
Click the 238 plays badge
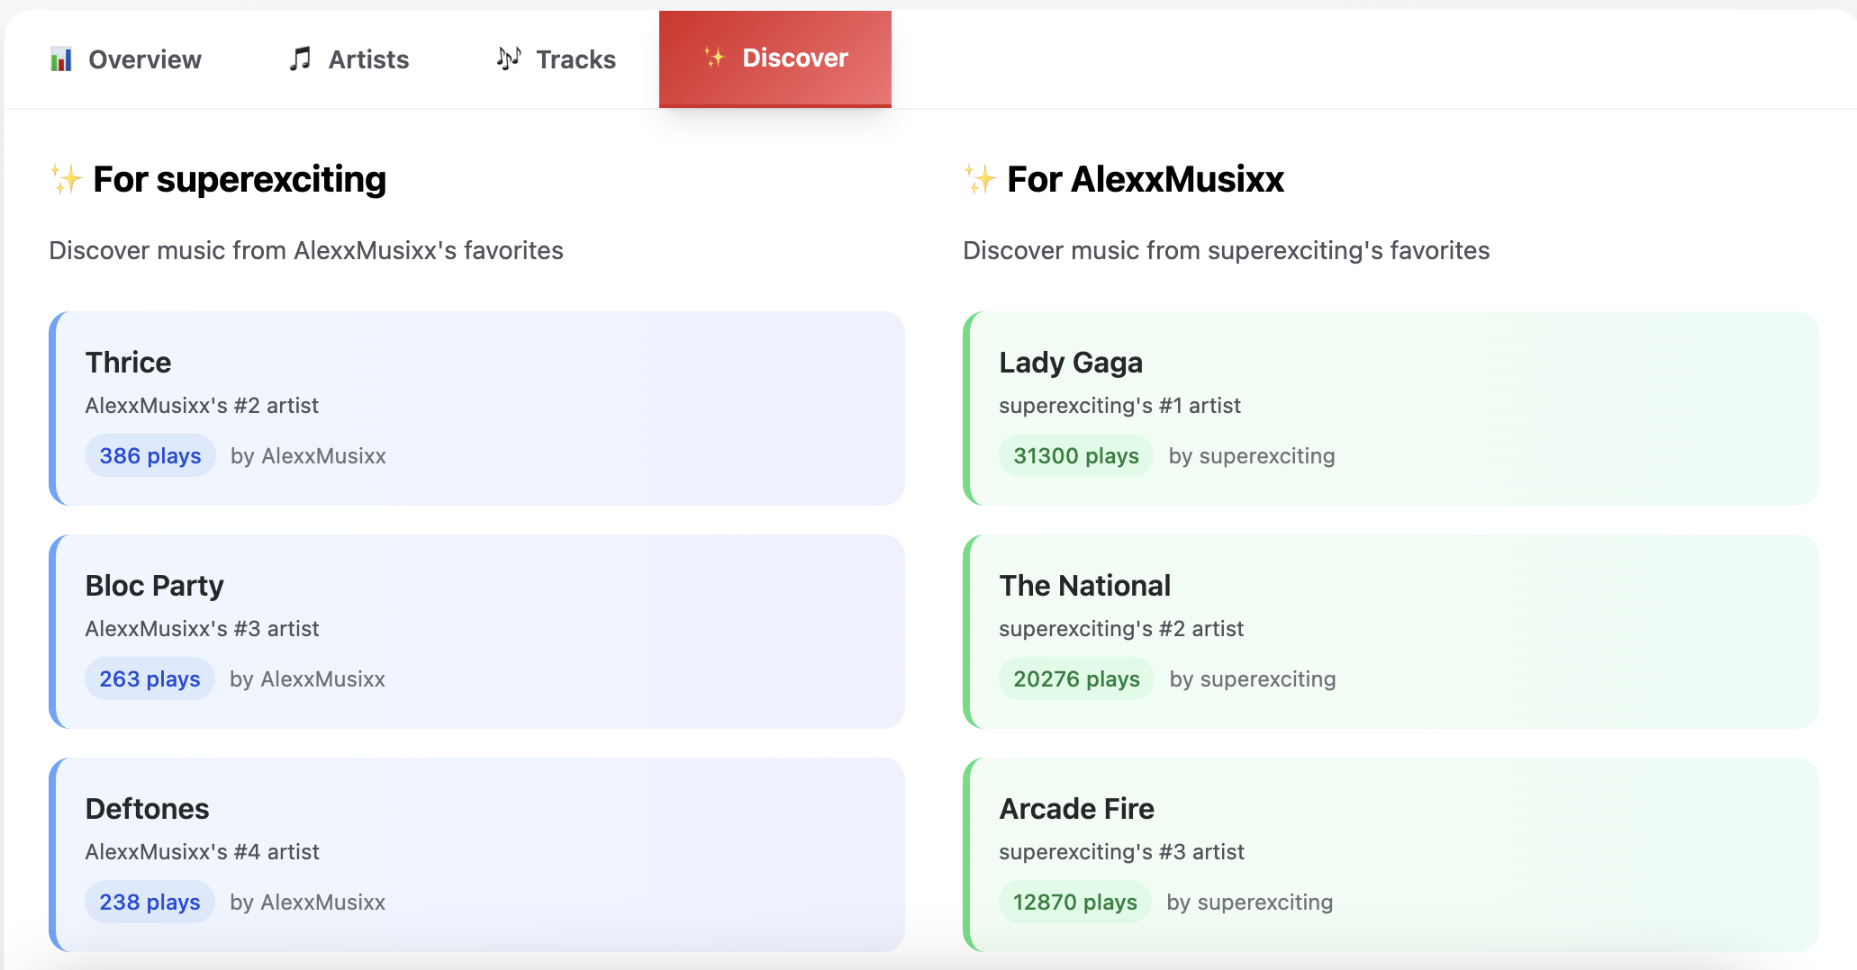coord(150,903)
